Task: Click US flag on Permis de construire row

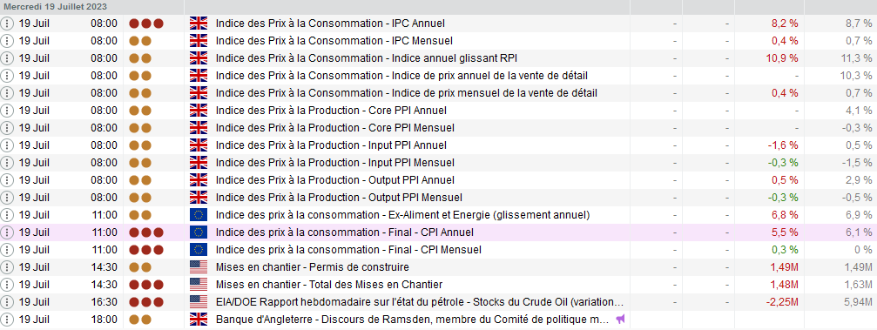Action: (x=199, y=267)
